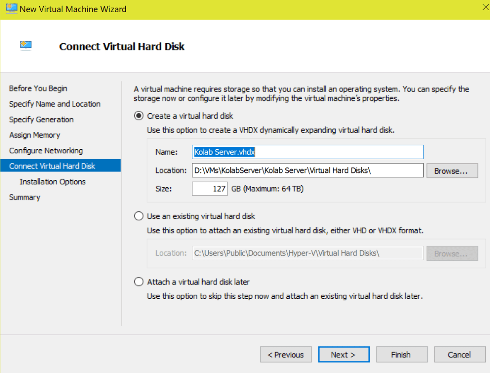
Task: Click the Size field showing 127 GB
Action: (x=209, y=189)
